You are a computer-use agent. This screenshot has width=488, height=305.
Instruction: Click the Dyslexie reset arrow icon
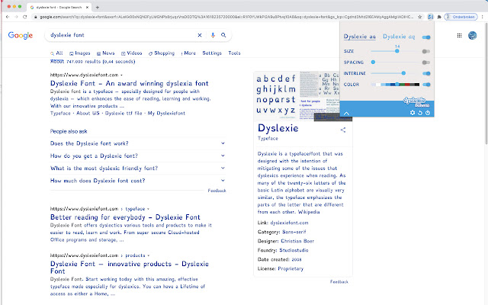pos(420,113)
